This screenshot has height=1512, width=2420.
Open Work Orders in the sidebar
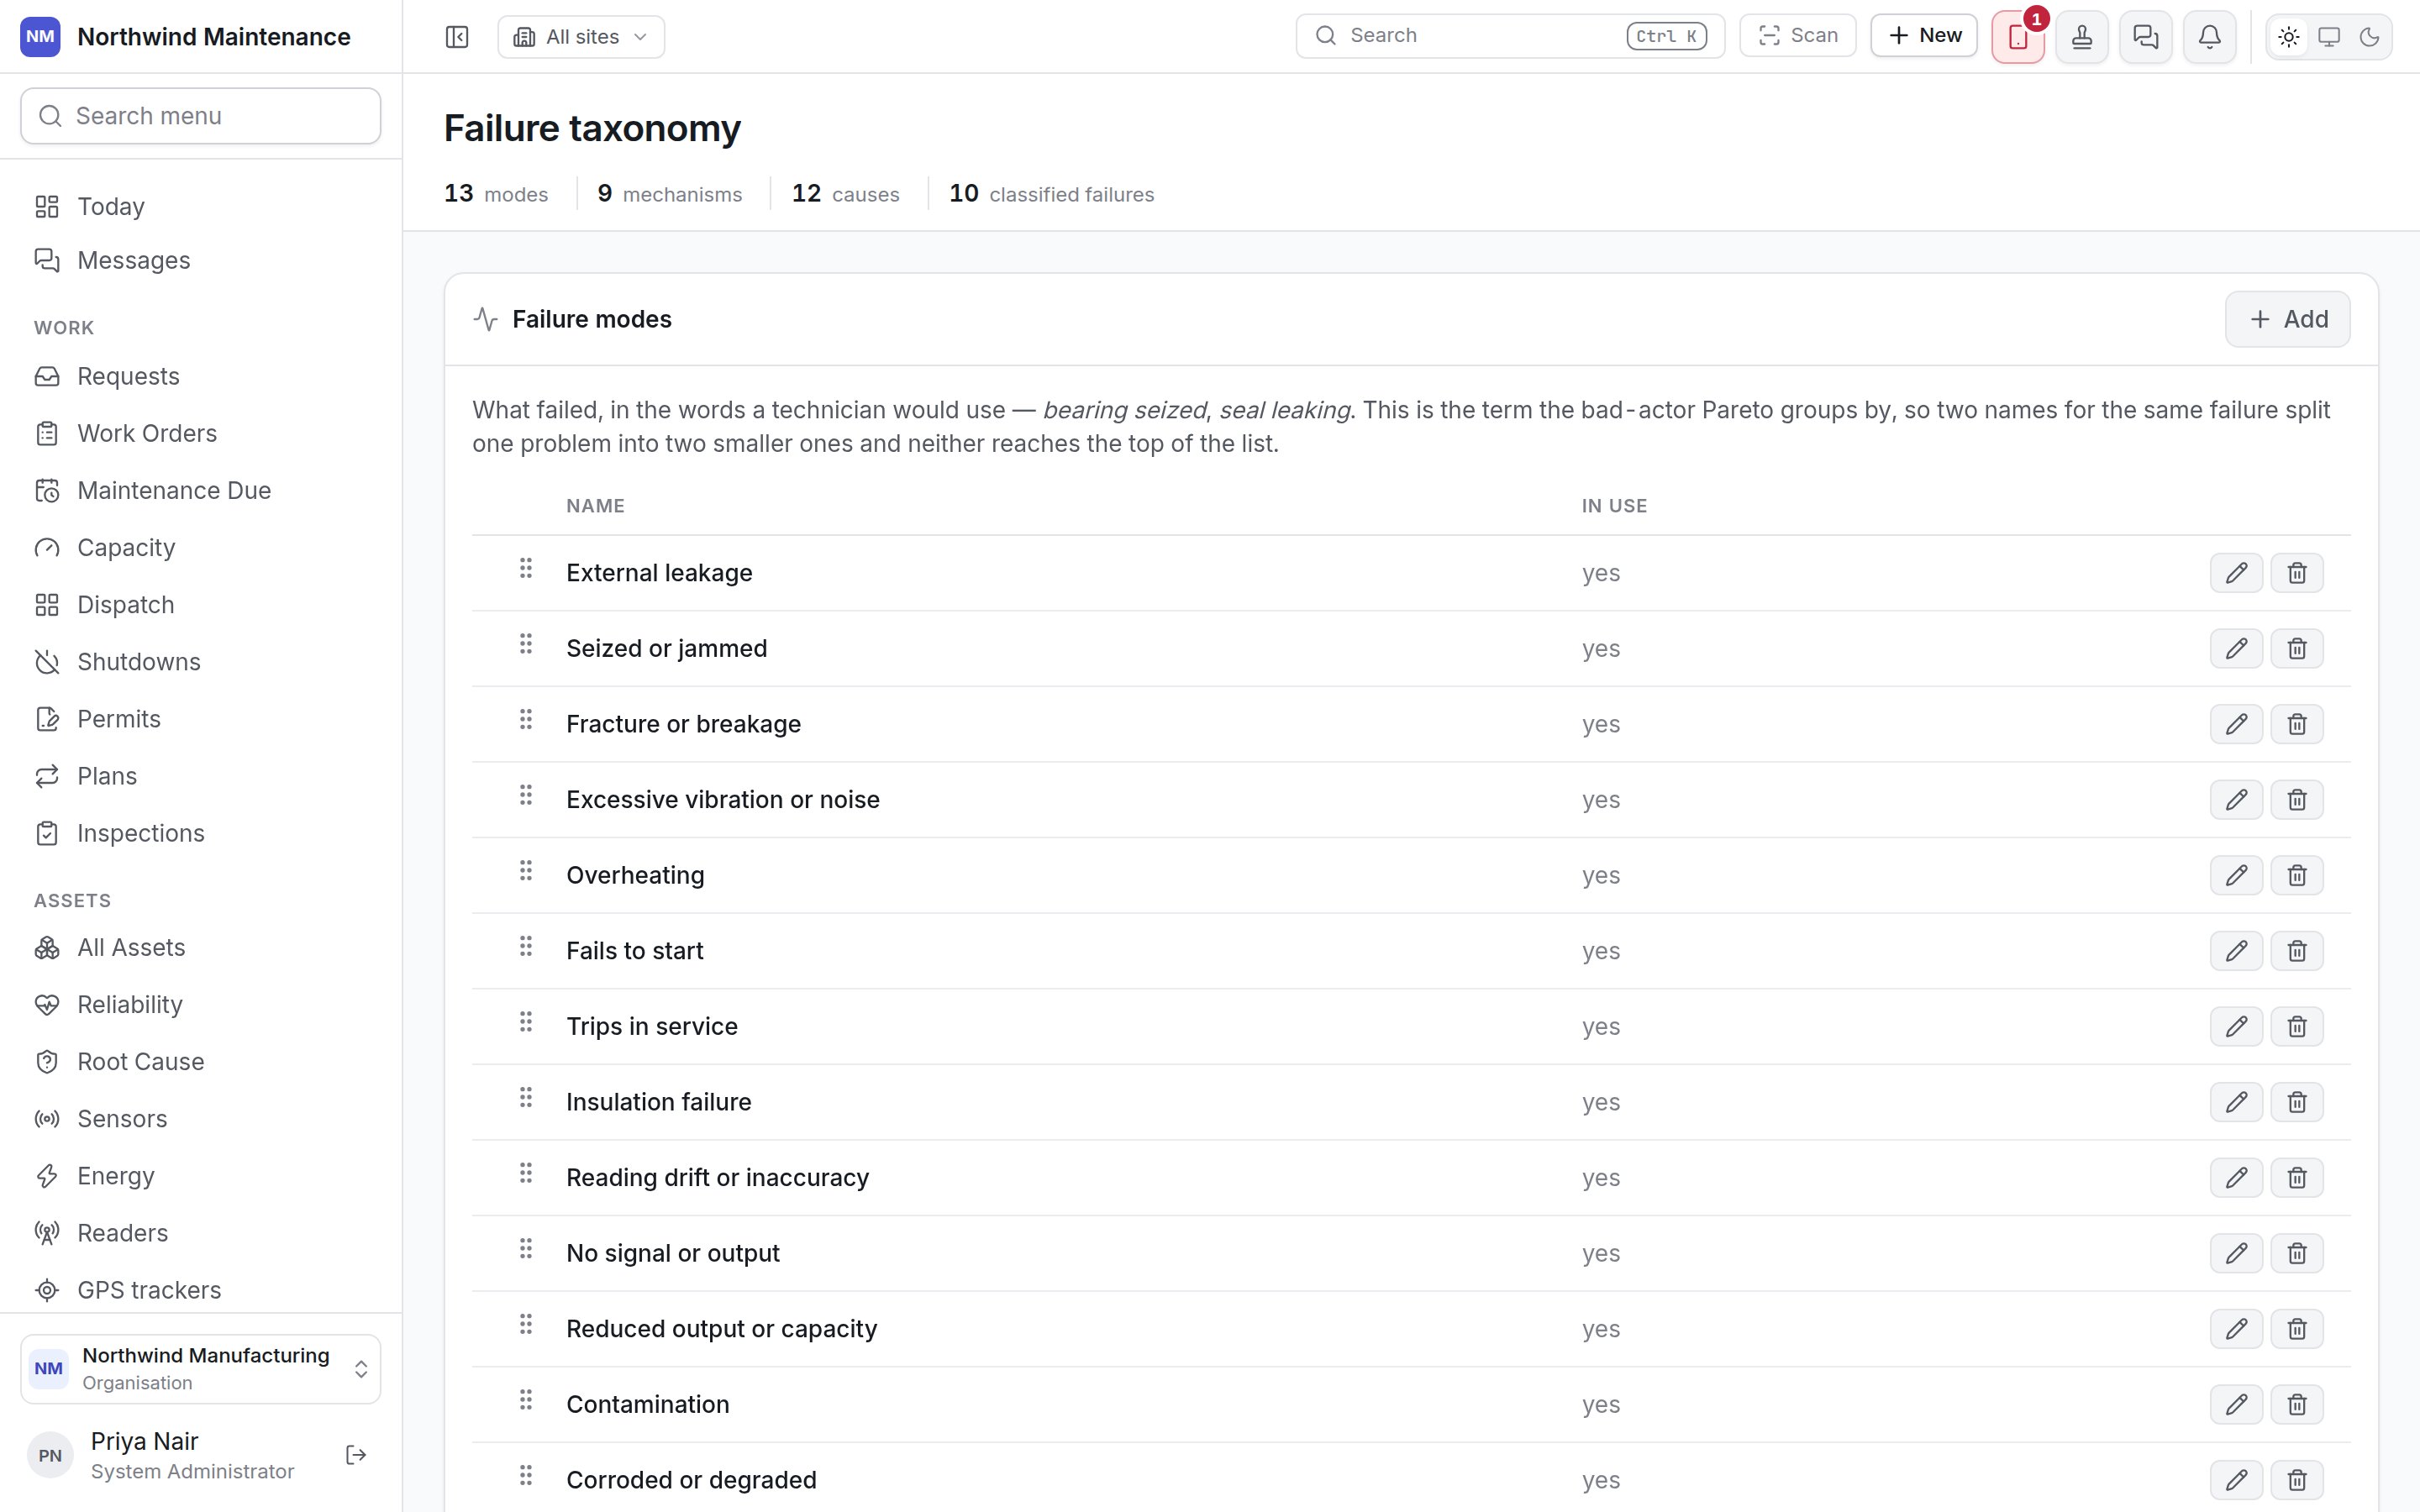click(x=201, y=433)
